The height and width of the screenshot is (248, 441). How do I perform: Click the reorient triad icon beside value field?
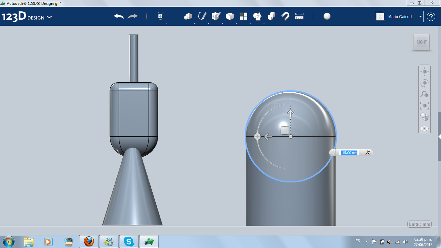click(368, 152)
